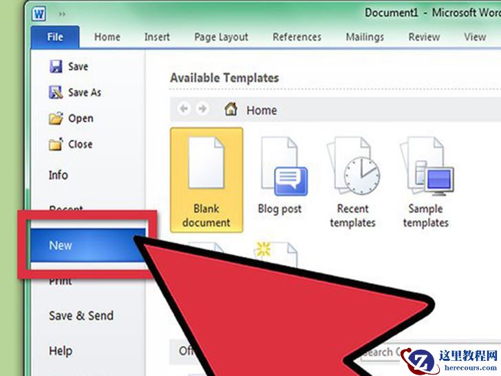Expand the Quick Access Toolbar chevron
Viewport: 501px width, 376px height.
pos(63,14)
